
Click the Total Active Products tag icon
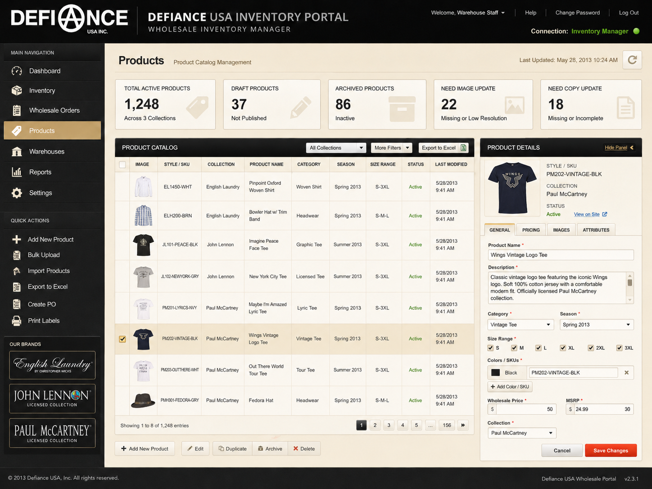pyautogui.click(x=197, y=108)
